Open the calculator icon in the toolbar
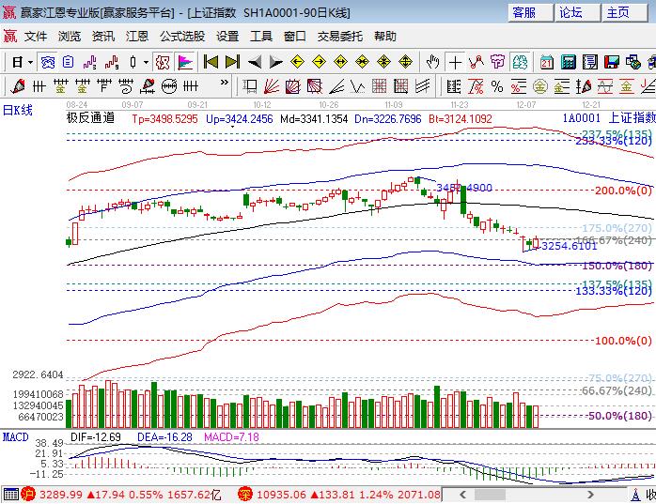This screenshot has height=504, width=656. pyautogui.click(x=569, y=62)
